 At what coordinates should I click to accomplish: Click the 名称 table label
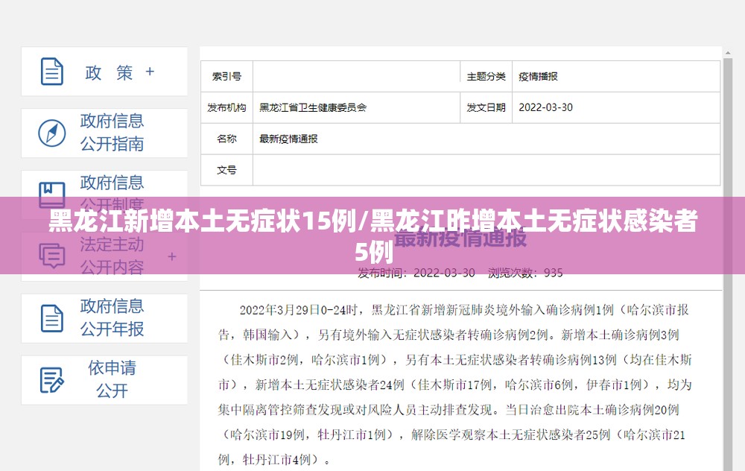(226, 139)
